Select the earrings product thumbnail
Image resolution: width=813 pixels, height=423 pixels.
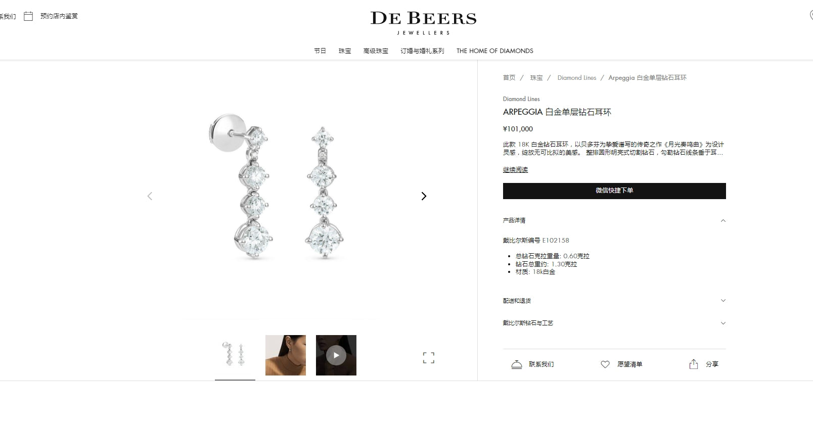click(x=235, y=355)
